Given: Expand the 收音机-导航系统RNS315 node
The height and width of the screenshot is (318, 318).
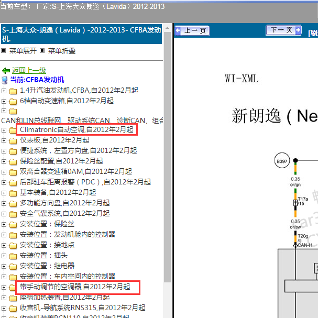Looking at the screenshot, I should tap(4, 308).
